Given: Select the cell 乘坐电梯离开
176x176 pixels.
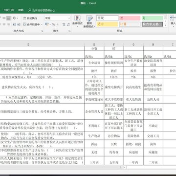Looking at the screenshot, I should tap(114, 87).
